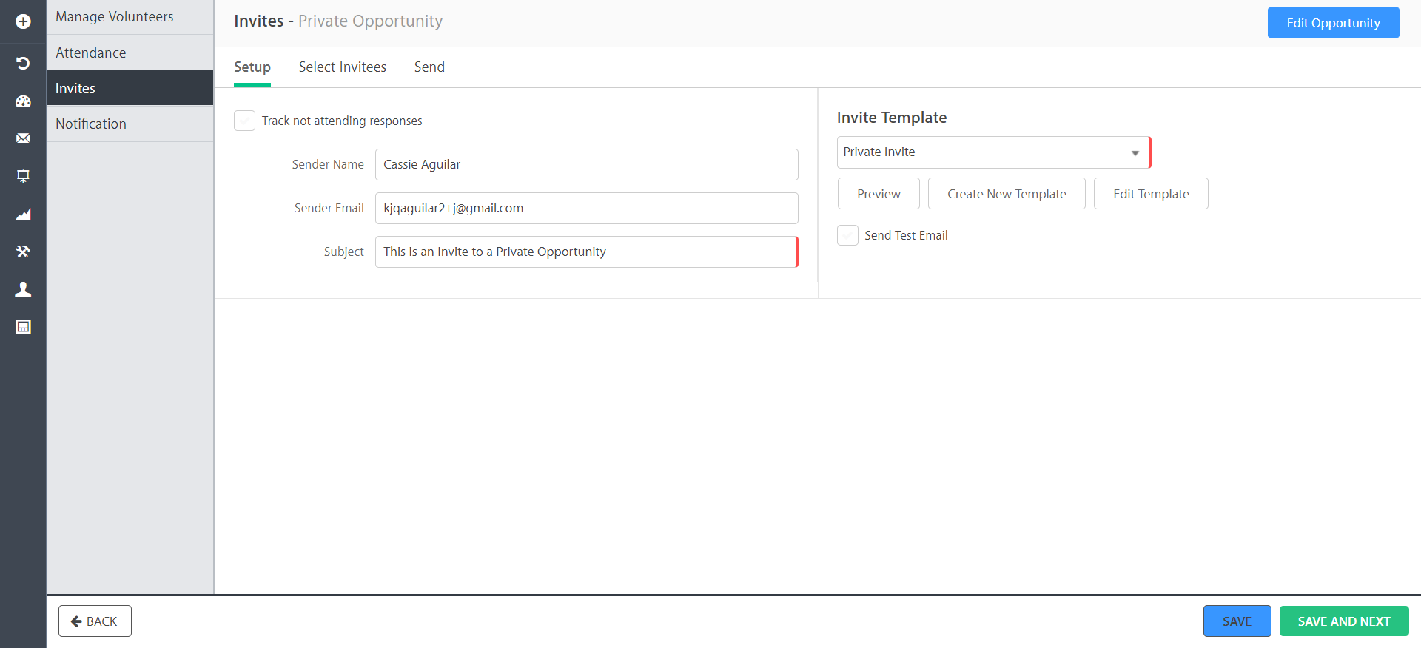Click the undo/history arrow sidebar icon
This screenshot has width=1421, height=648.
[23, 63]
